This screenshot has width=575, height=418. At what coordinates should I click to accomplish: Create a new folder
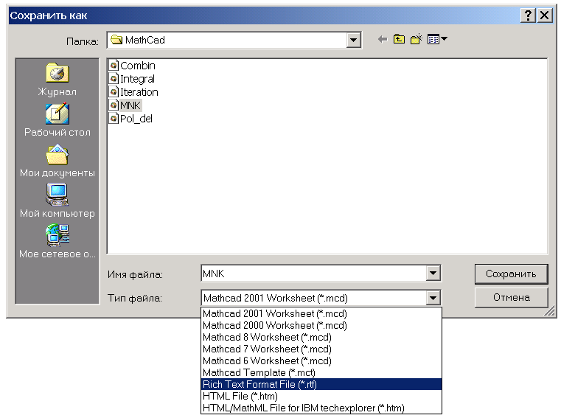coord(417,39)
